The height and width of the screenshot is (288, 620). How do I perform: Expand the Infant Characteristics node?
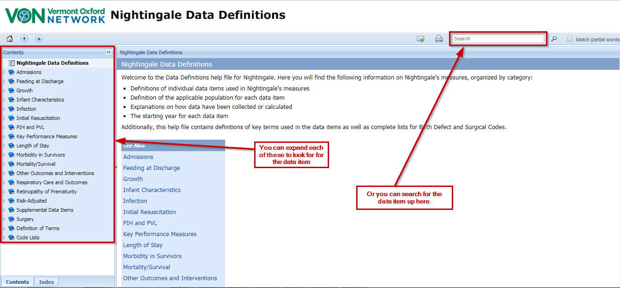point(5,100)
